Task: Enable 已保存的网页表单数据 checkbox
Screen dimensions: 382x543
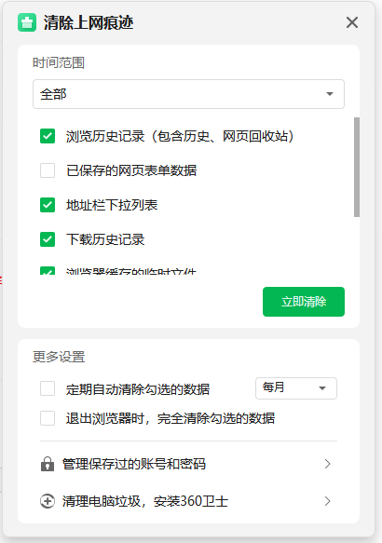Action: tap(48, 170)
